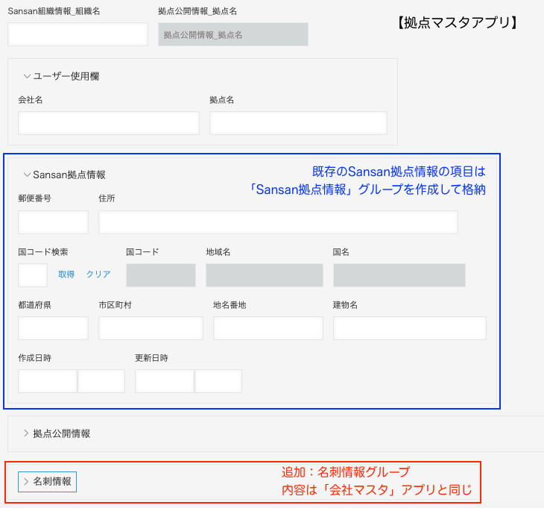The image size is (544, 508).
Task: Click into the 会社名 input field
Action: [109, 123]
